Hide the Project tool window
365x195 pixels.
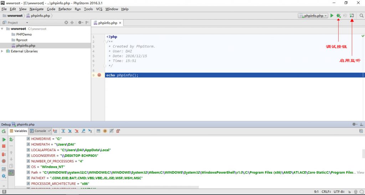pos(87,22)
